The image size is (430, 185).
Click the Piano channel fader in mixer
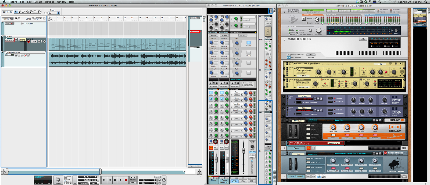[x=216, y=159]
